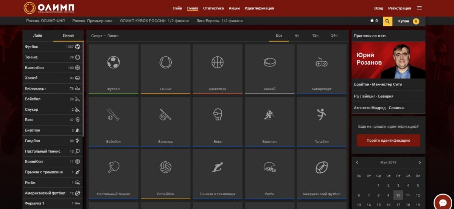Select the 12ч time filter
This screenshot has width=454, height=209.
pos(315,36)
